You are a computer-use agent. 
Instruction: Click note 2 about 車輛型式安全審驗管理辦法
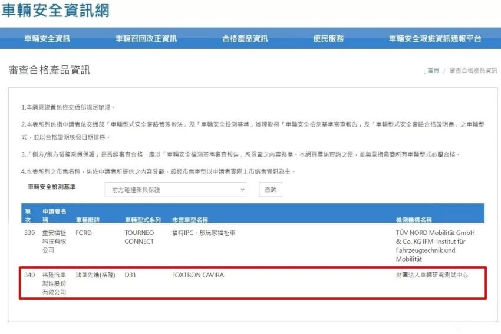pos(253,131)
